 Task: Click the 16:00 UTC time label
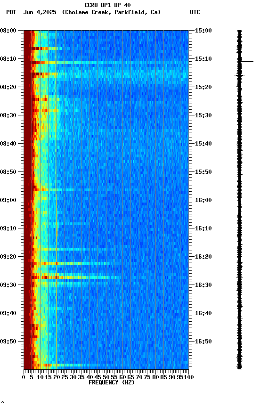(203, 200)
